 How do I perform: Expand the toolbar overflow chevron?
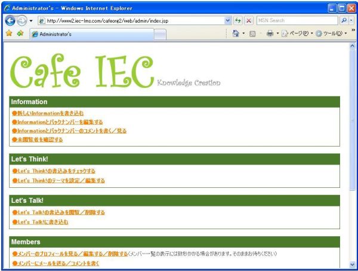353,30
